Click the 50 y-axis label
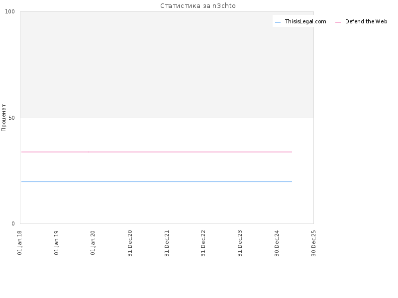Screen dimensions: 398x298 pyautogui.click(x=11, y=118)
